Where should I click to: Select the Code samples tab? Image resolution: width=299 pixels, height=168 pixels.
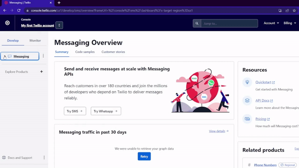tap(85, 52)
